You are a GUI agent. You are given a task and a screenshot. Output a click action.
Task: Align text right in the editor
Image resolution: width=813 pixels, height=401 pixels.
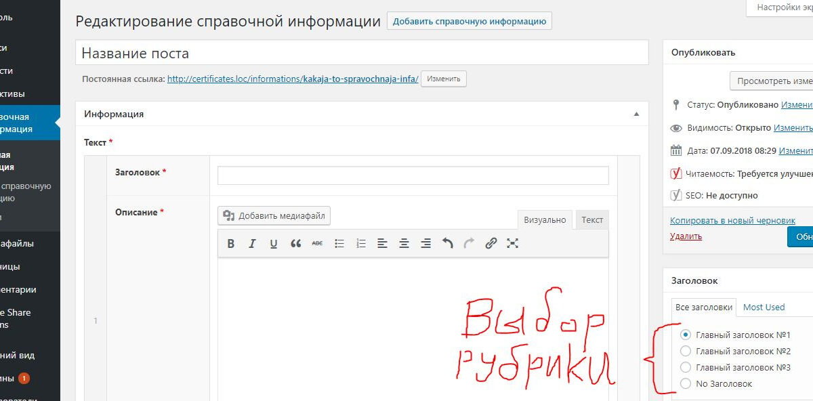point(425,243)
